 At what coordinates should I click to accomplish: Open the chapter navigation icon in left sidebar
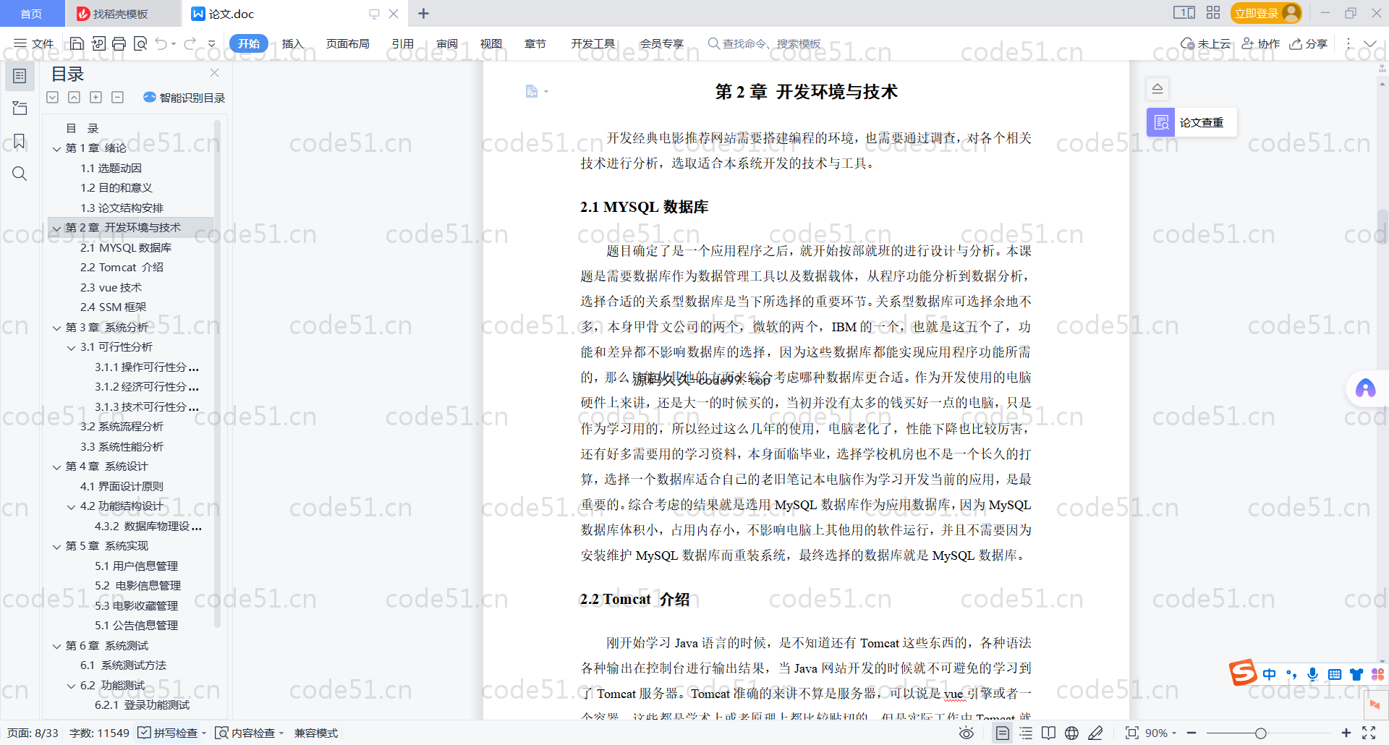click(20, 108)
